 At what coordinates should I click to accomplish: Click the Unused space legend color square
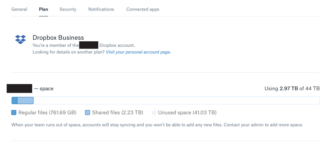click(x=154, y=113)
